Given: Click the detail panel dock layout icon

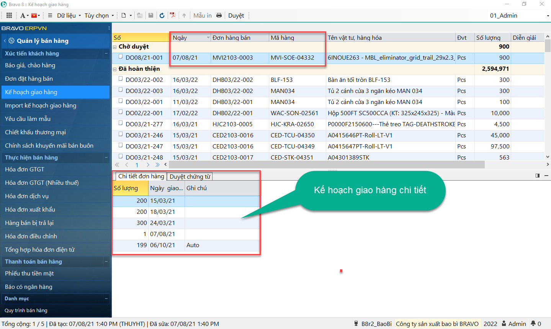Looking at the screenshot, I should (x=538, y=176).
